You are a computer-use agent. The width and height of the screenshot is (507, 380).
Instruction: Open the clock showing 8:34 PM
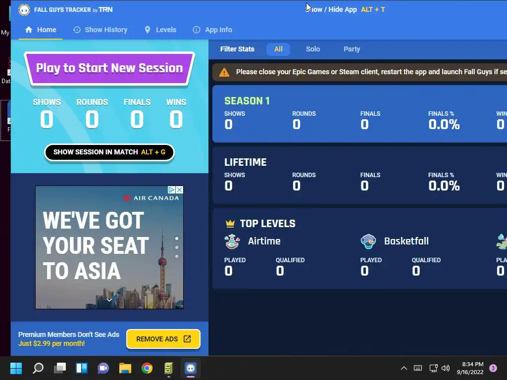coord(470,368)
